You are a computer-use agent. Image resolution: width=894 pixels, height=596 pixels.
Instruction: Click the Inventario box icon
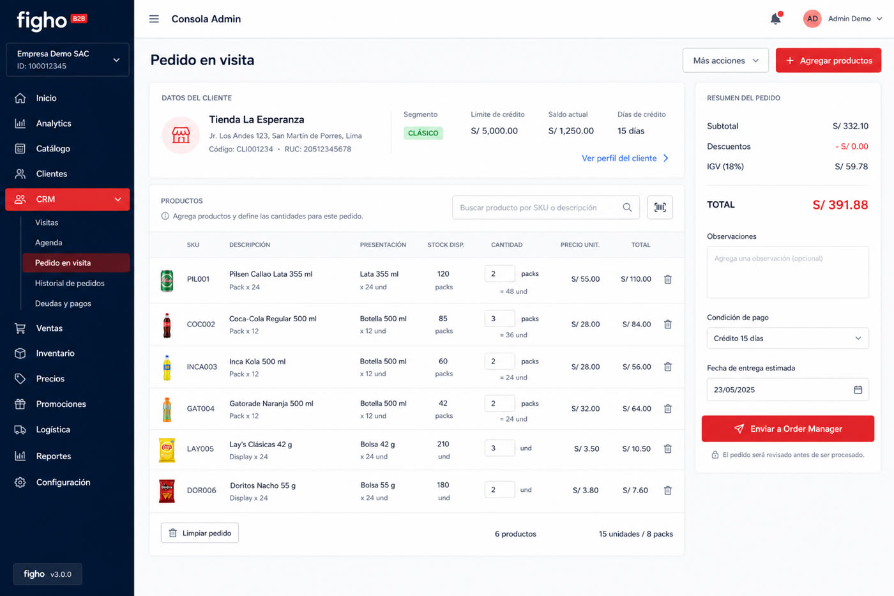20,353
